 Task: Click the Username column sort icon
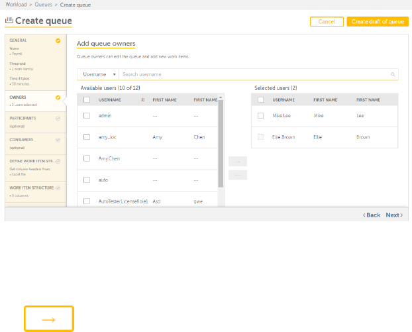(x=142, y=99)
